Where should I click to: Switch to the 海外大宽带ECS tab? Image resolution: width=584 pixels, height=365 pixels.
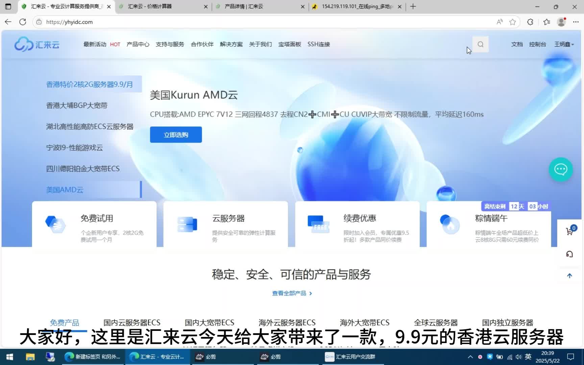(x=365, y=323)
